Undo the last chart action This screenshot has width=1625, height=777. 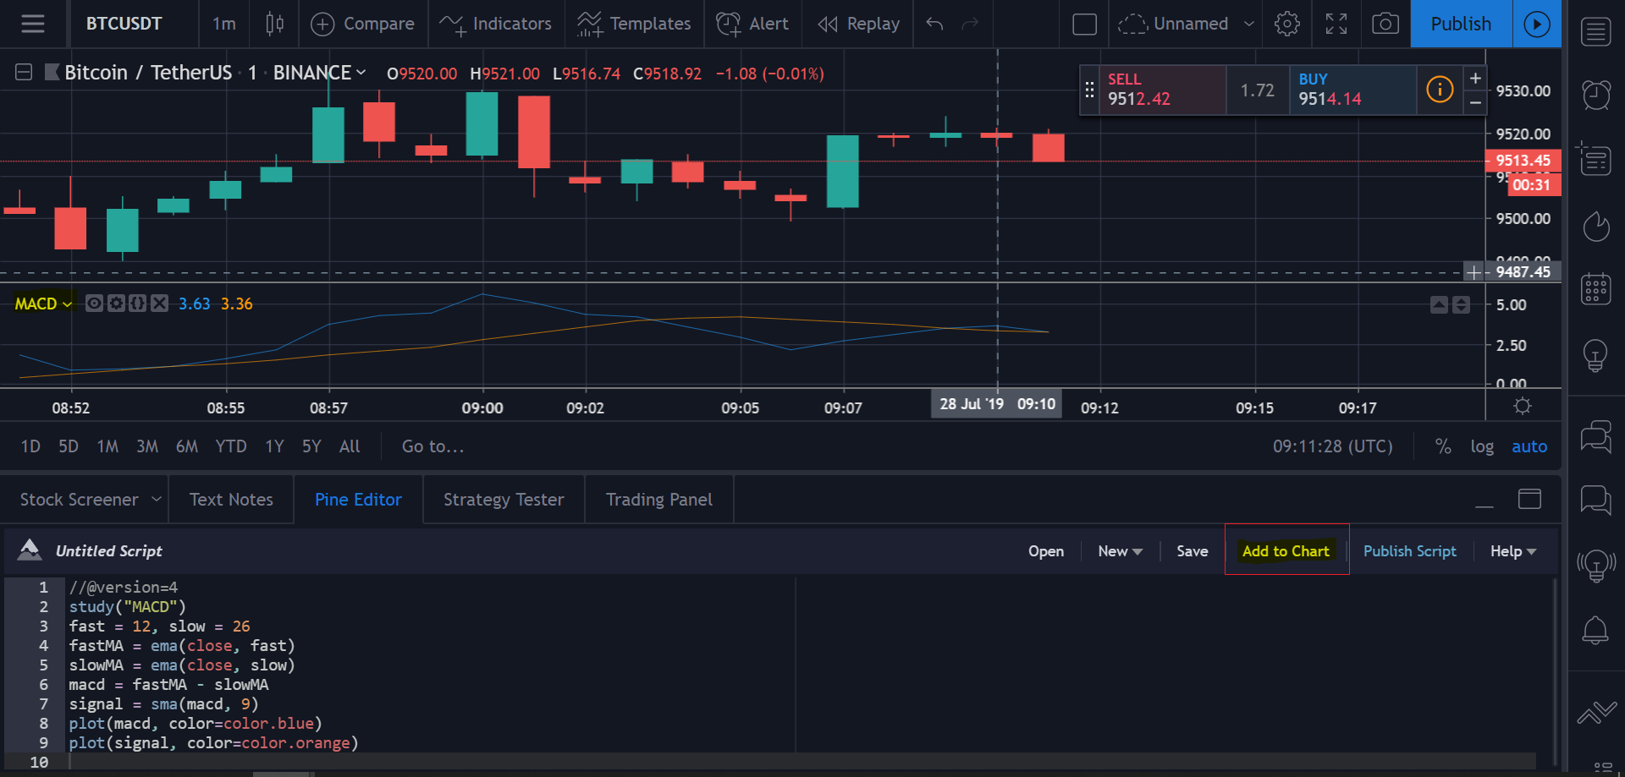click(x=934, y=24)
